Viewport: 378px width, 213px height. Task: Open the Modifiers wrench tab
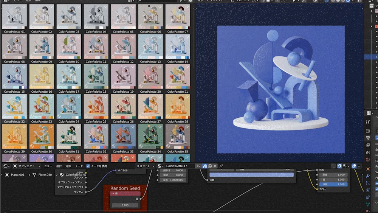tap(368, 176)
